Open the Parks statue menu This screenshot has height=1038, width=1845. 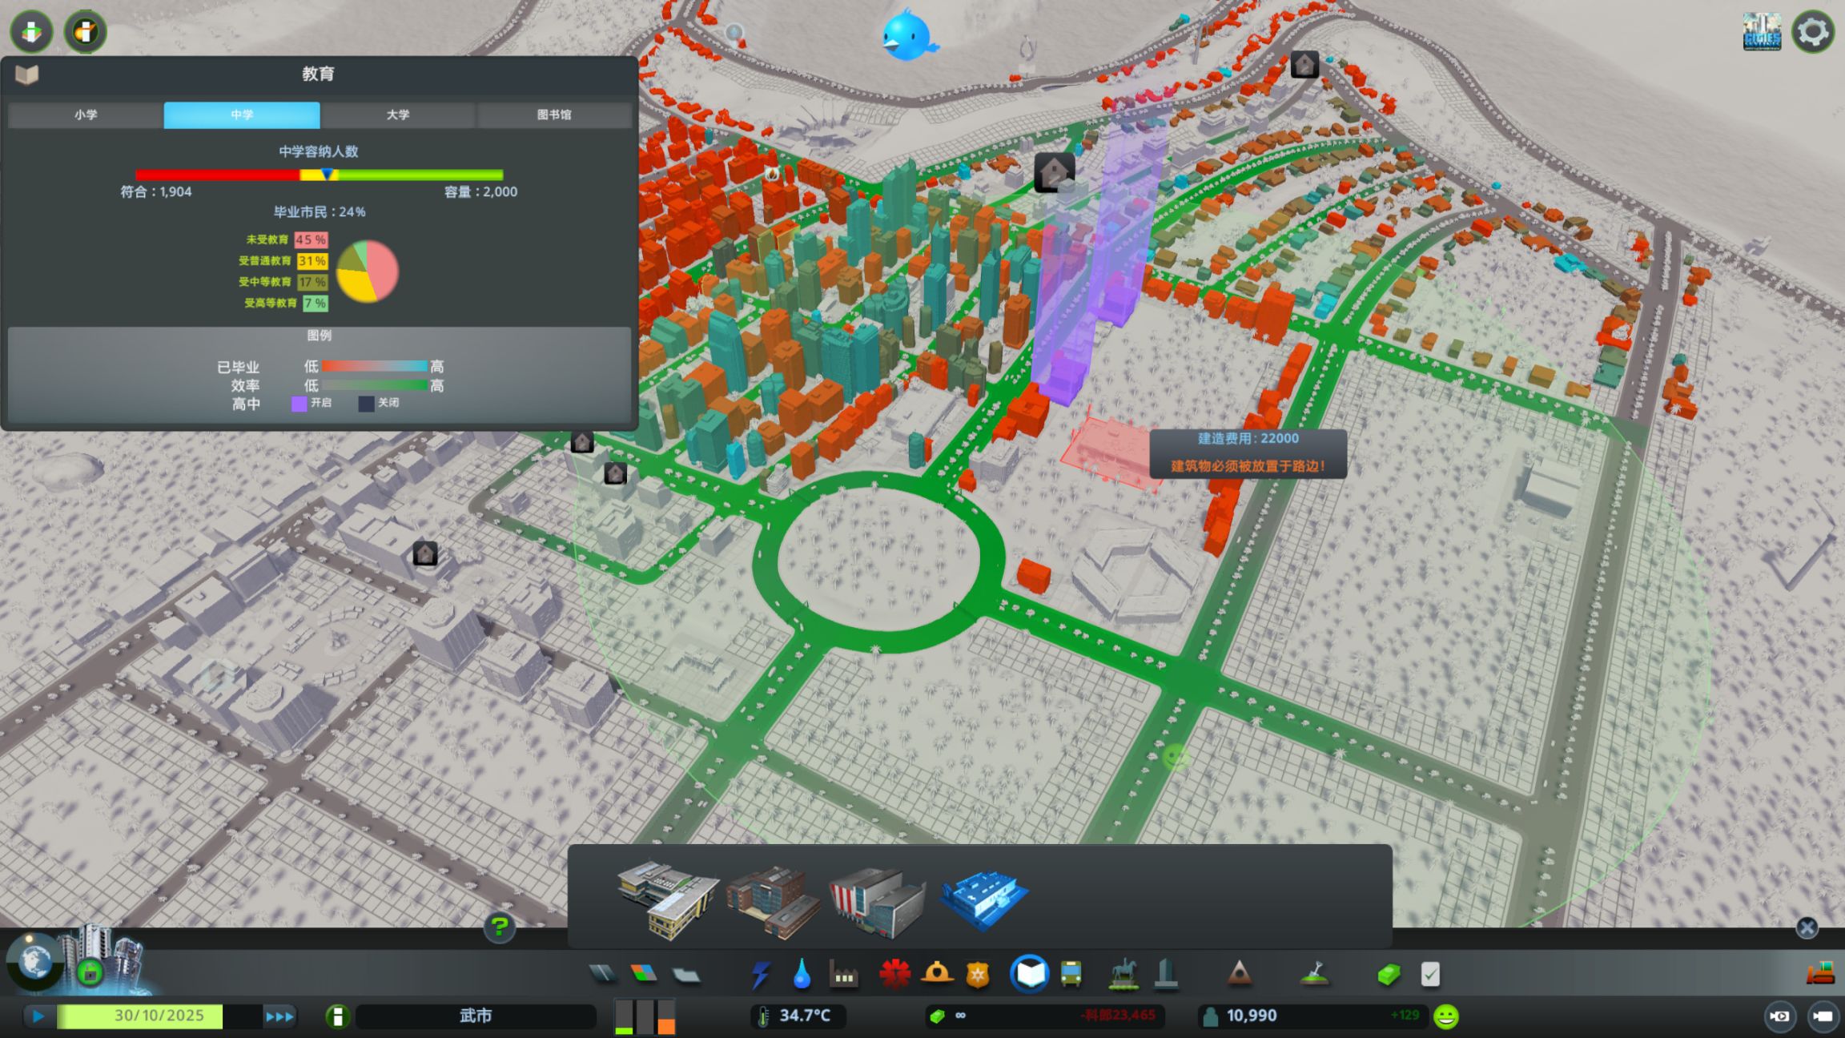tap(1124, 974)
